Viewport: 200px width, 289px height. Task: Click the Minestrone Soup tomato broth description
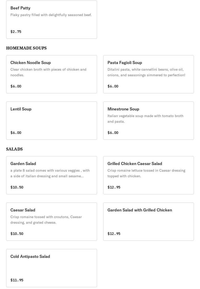point(145,119)
